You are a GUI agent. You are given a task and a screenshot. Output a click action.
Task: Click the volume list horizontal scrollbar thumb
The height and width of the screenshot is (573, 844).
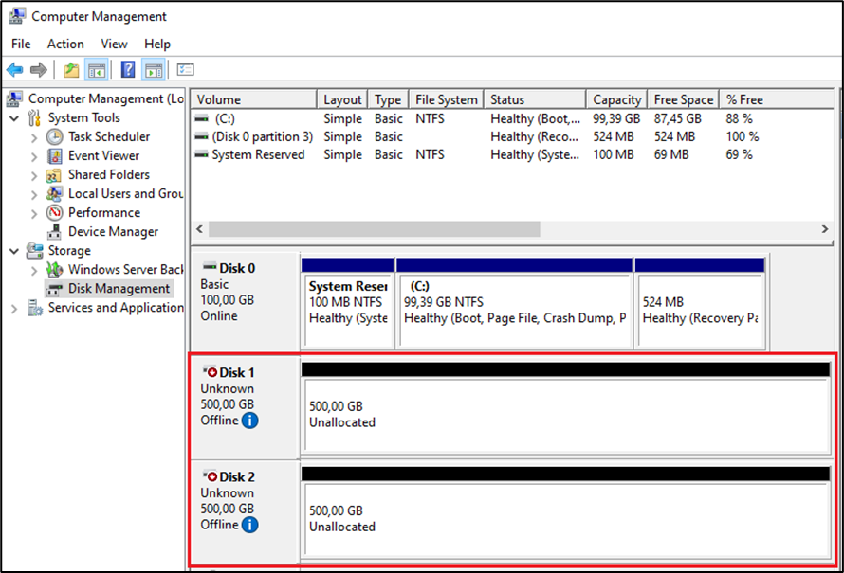point(374,229)
